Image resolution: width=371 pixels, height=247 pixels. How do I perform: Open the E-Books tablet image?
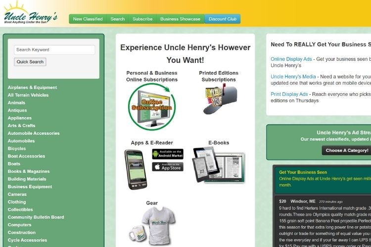pos(219,165)
